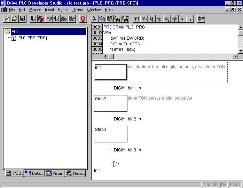243x188 pixels.
Task: Click the Paste clipboard icon
Action: [x=110, y=19]
